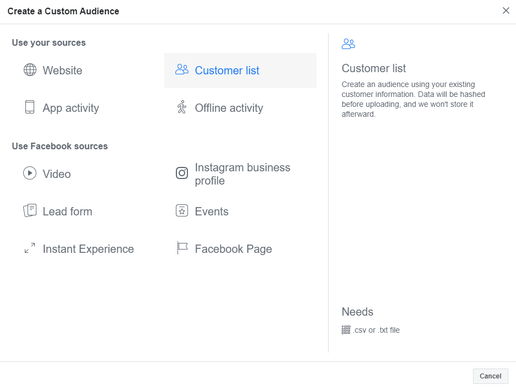516x390 pixels.
Task: Click the Facebook Page flag icon
Action: (x=182, y=248)
